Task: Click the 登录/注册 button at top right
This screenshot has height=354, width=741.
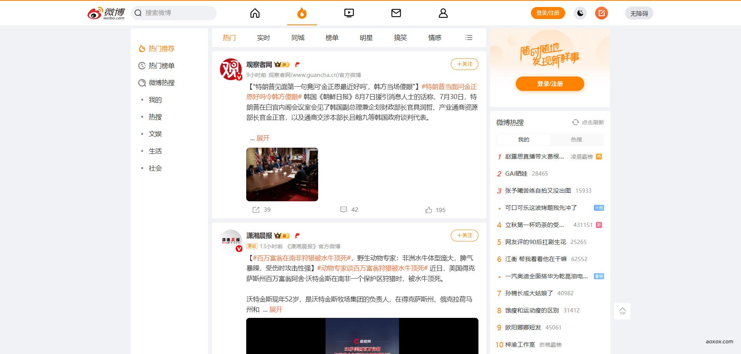Action: [548, 13]
